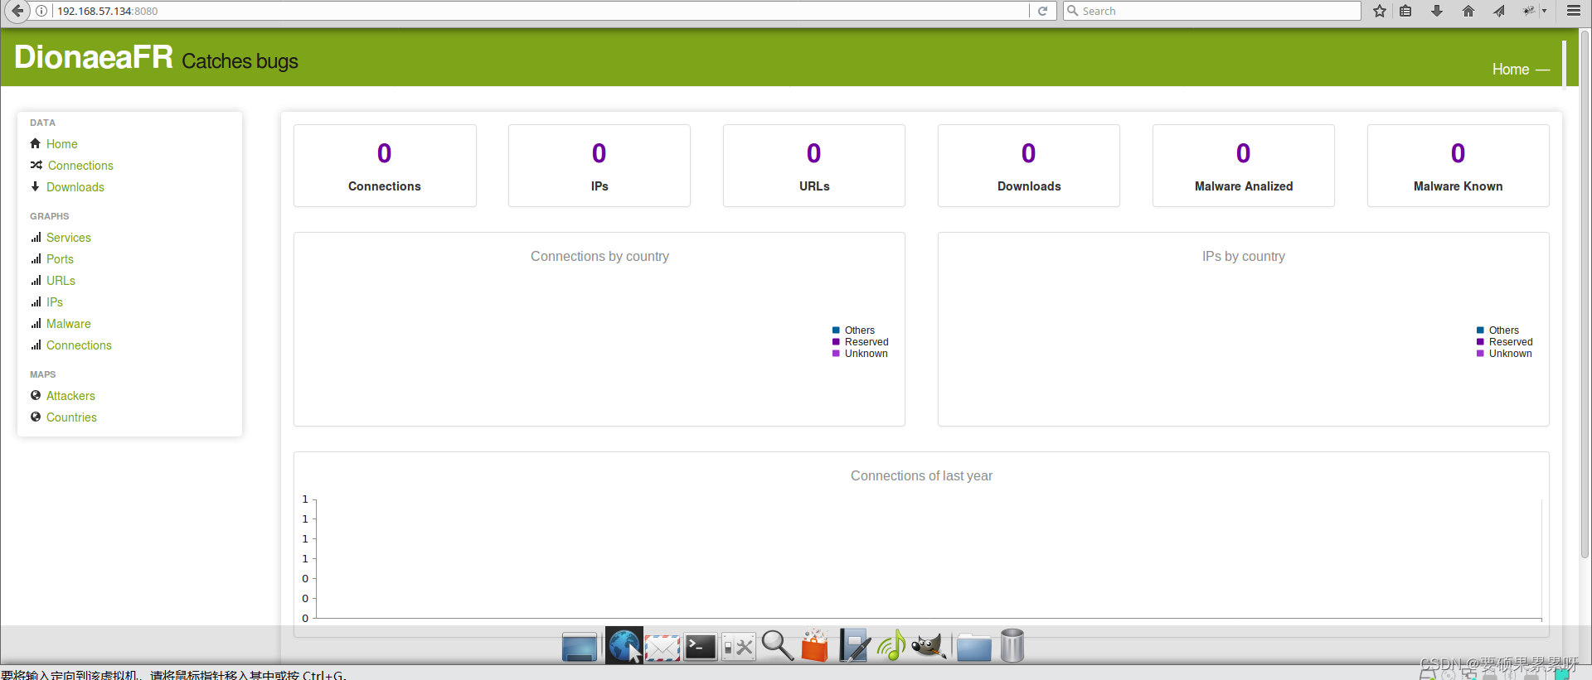Open the Home link in the green header
1592x680 pixels.
coord(1511,70)
